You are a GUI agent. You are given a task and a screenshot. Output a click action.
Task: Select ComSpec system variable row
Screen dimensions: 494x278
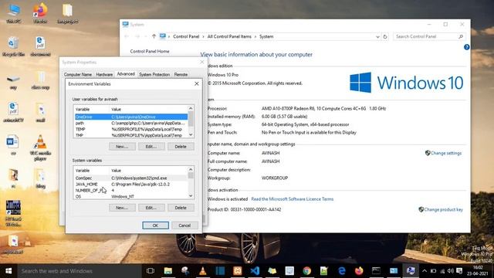(x=130, y=178)
